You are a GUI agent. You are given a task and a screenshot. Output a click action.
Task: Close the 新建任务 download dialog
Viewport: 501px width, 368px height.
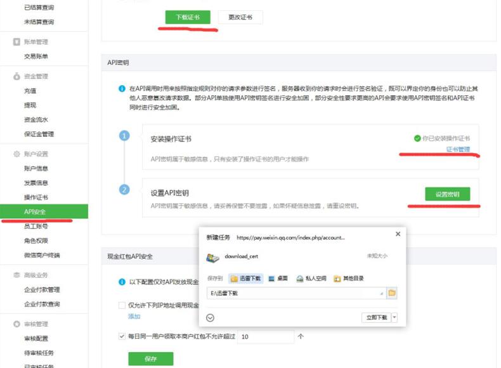point(398,234)
